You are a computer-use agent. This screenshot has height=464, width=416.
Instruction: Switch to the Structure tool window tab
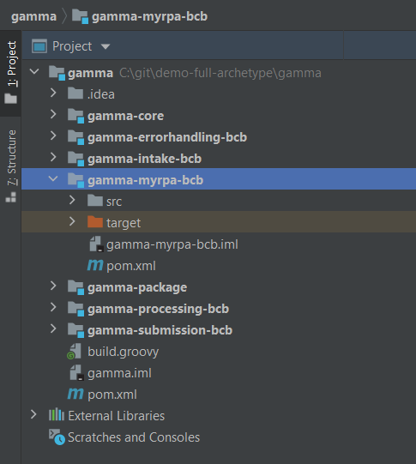point(11,166)
